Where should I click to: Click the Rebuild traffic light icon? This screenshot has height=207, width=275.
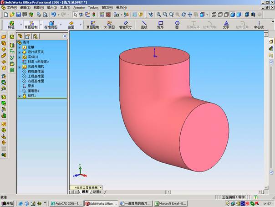point(94,15)
